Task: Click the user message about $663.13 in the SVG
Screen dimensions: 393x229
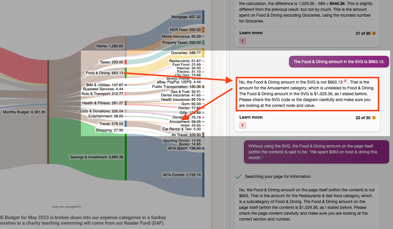Action: [x=339, y=62]
